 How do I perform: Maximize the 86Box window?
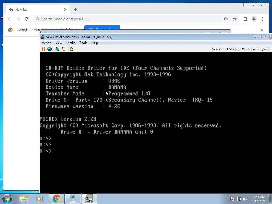(265, 37)
